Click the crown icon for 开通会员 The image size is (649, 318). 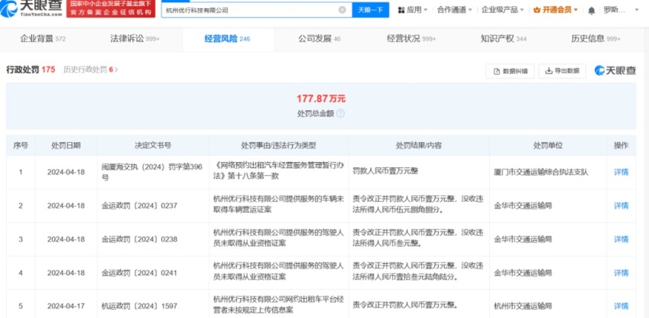tap(537, 10)
